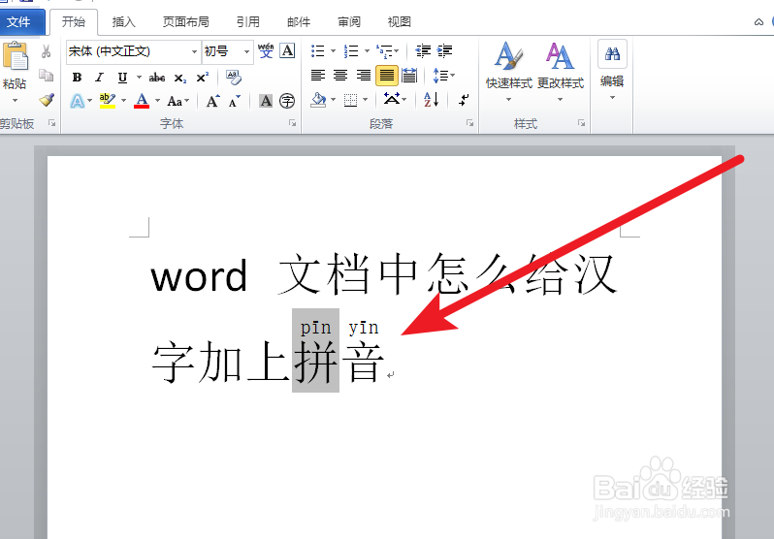Open the font size dropdown 初号
The width and height of the screenshot is (774, 539).
point(246,51)
